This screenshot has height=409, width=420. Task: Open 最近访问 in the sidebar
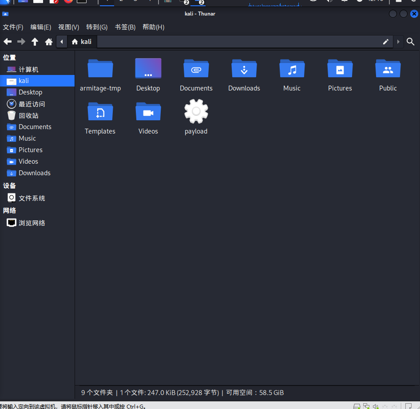37,104
